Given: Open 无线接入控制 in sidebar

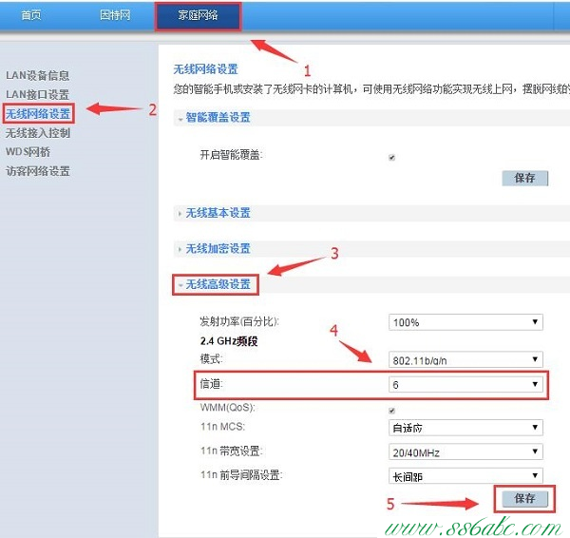Looking at the screenshot, I should click(x=38, y=133).
